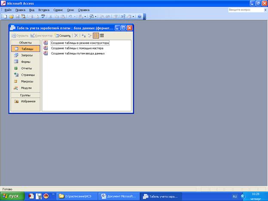
Task: Expand the Analyze dropdown arrow
Action: click(95, 17)
